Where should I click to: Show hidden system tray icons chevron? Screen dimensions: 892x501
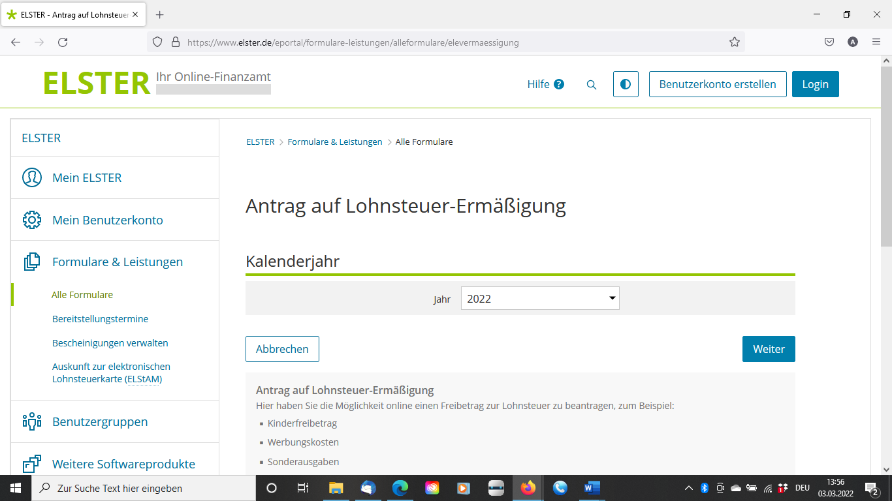688,488
